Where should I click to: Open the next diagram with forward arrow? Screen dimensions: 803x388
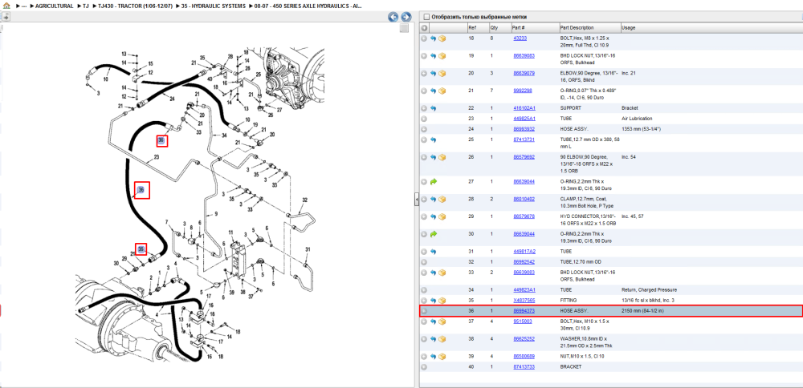[x=406, y=17]
